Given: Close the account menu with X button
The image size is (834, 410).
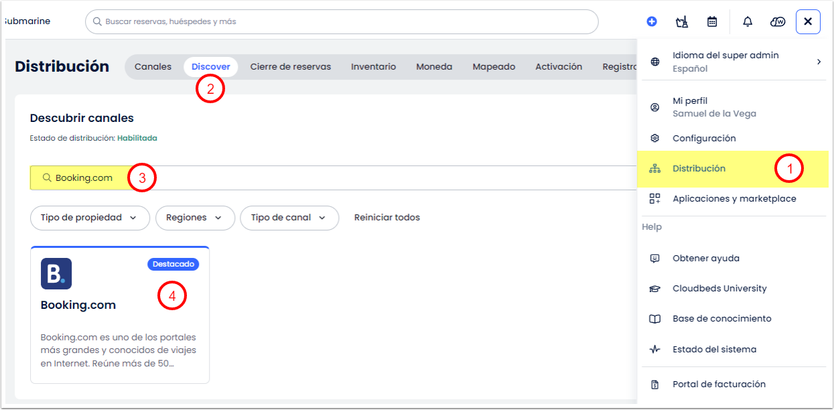Looking at the screenshot, I should [808, 21].
